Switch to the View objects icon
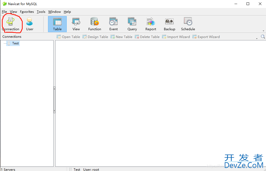The height and width of the screenshot is (171, 266). coord(76,24)
